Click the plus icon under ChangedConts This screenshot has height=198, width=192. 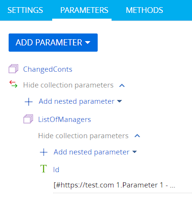29,102
